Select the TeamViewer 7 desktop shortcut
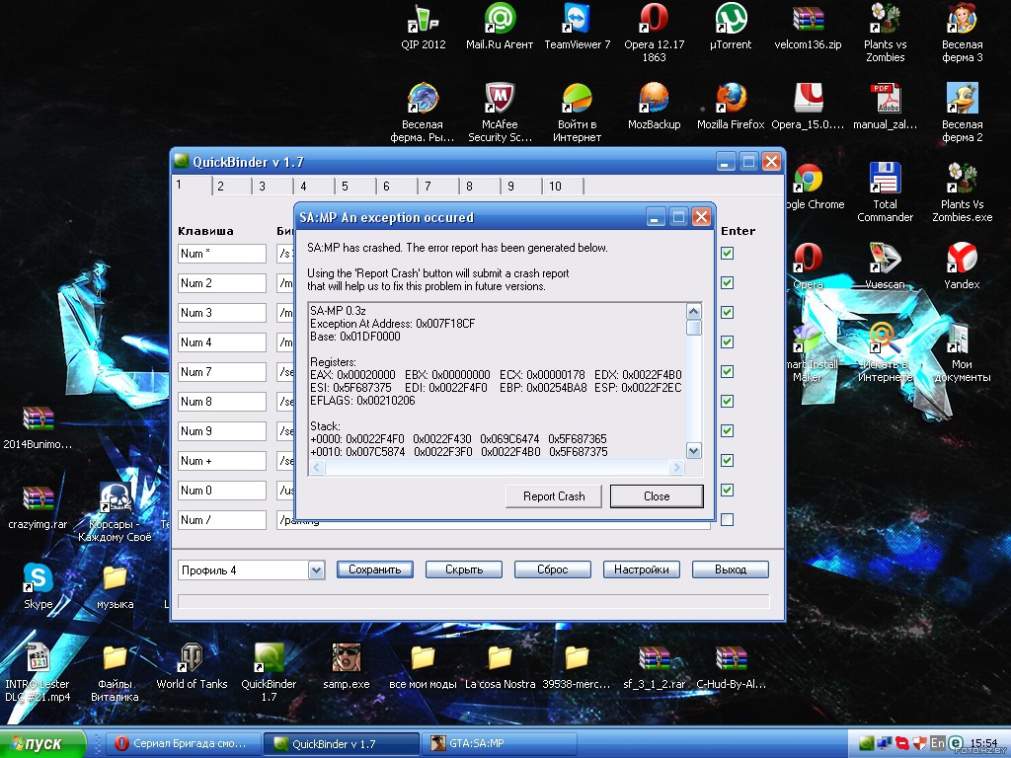This screenshot has width=1011, height=758. click(577, 27)
